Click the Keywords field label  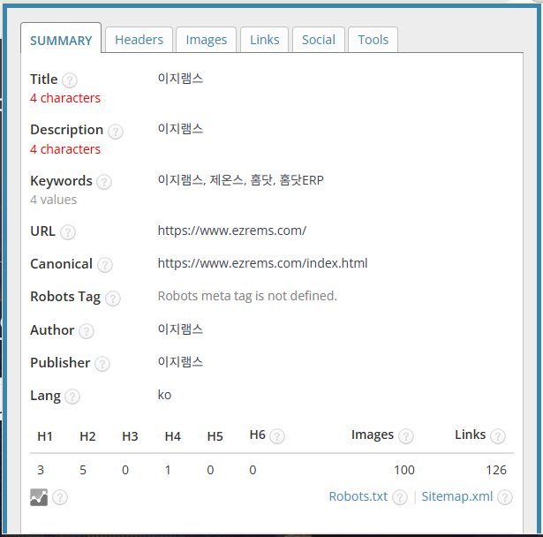61,181
